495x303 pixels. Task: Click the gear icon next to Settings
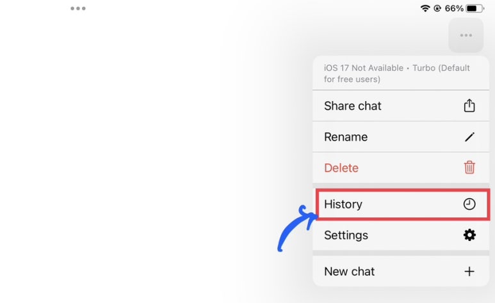click(469, 235)
